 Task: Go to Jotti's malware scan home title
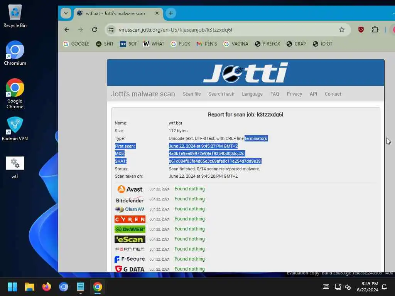(x=143, y=94)
